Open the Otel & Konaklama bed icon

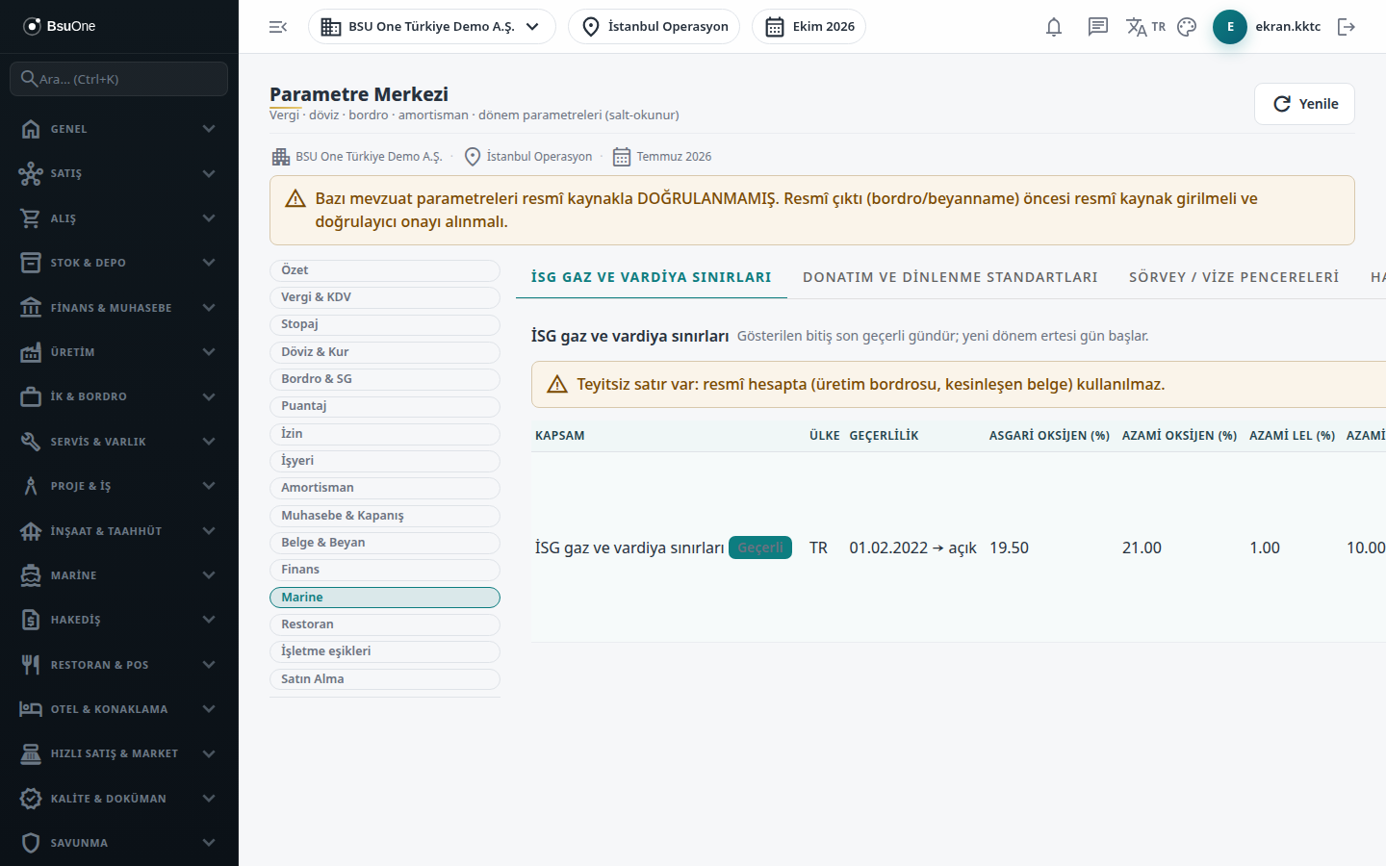point(31,709)
